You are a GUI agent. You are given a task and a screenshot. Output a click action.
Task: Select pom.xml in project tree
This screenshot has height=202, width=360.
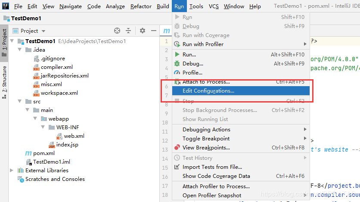coord(44,153)
